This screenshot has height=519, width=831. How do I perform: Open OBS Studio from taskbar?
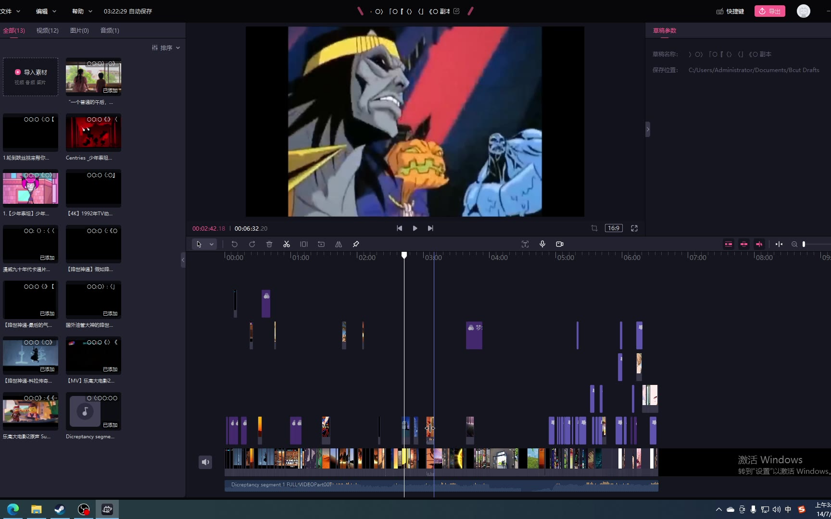[x=84, y=509]
